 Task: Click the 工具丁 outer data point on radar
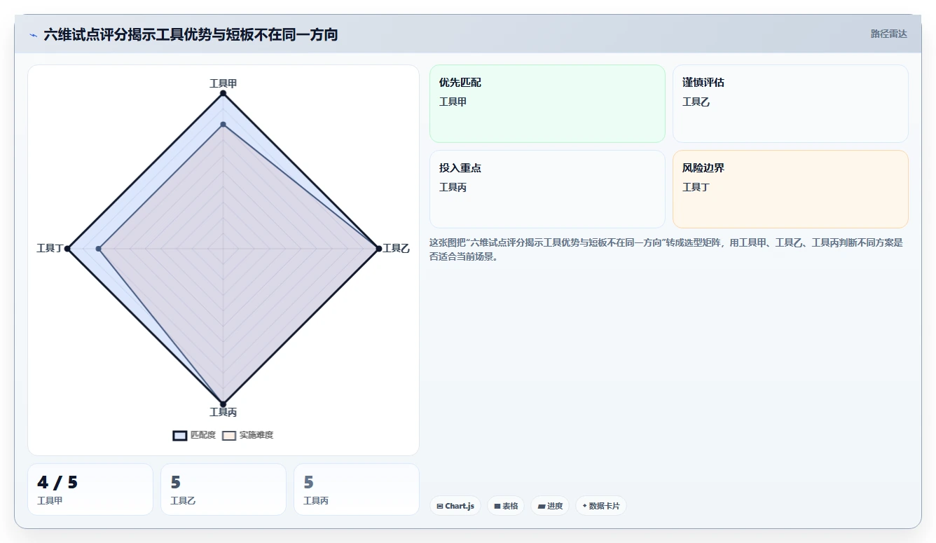[x=67, y=249]
